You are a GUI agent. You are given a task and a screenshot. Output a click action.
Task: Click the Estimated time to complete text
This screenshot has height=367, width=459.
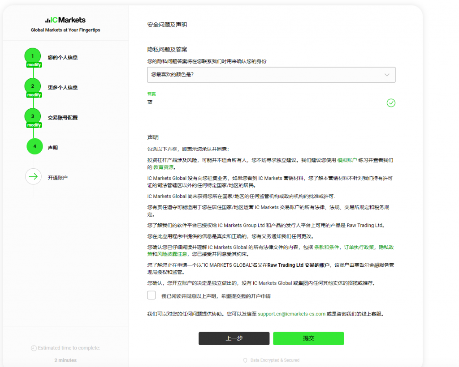tap(69, 348)
